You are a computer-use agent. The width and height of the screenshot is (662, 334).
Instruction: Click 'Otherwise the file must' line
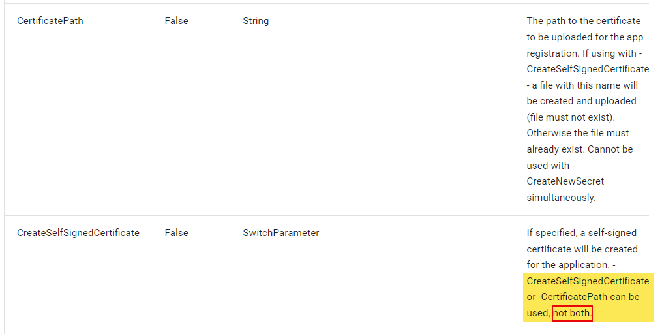(x=578, y=134)
